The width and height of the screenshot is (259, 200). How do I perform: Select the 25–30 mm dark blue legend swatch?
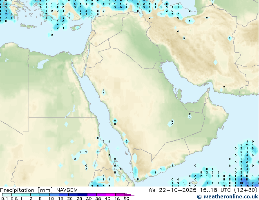click(83, 195)
